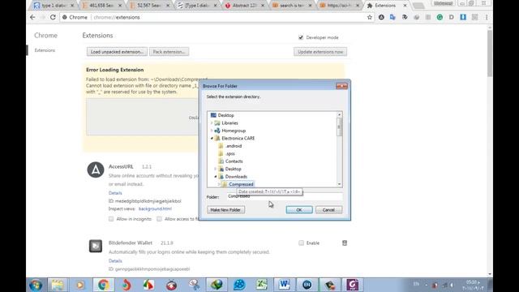Cancel the Browse For Folder dialog
This screenshot has width=519, height=292.
tap(328, 210)
